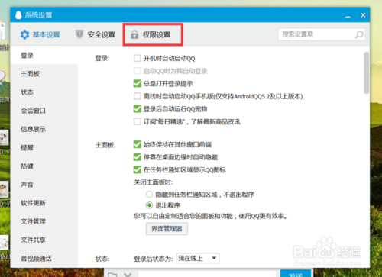The width and height of the screenshot is (382, 277).
Task: Select 主面板 in the sidebar
Action: pyautogui.click(x=44, y=74)
